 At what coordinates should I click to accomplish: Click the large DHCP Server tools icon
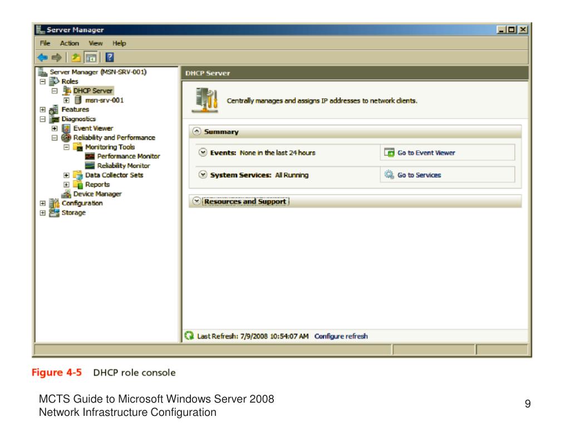[x=205, y=100]
